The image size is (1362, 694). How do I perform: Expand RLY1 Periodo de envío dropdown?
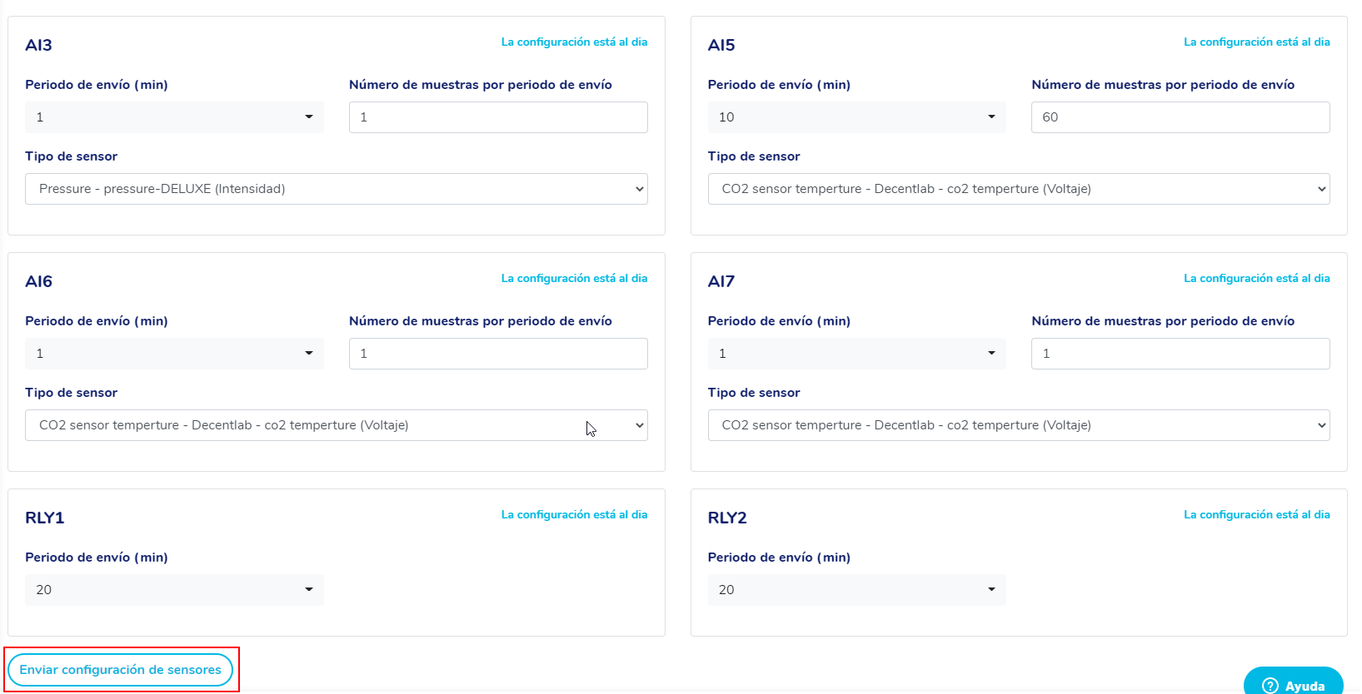[x=174, y=590]
